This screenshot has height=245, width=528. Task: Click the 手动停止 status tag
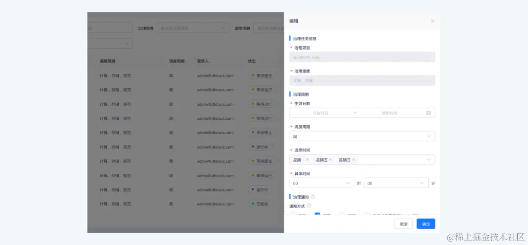tap(263, 132)
